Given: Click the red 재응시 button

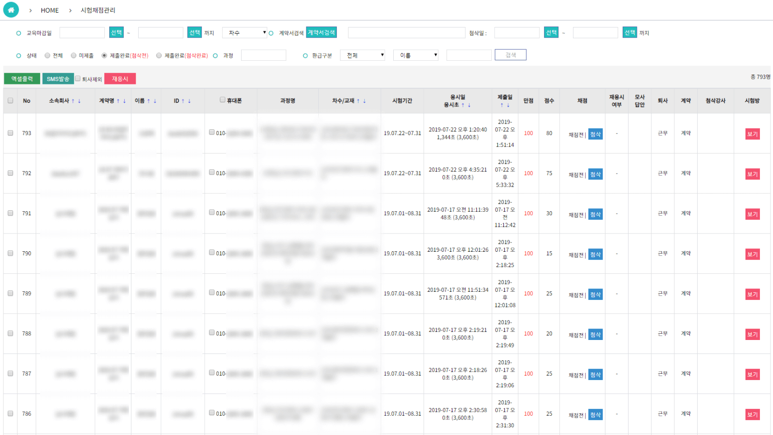Looking at the screenshot, I should tap(120, 79).
